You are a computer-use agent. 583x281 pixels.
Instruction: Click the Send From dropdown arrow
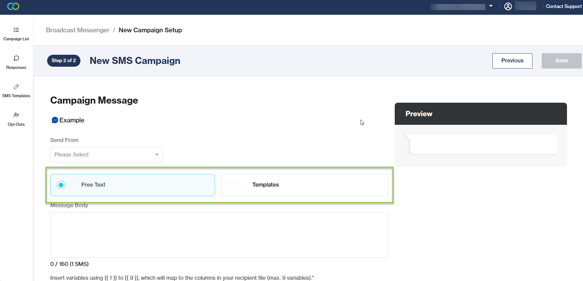(157, 155)
